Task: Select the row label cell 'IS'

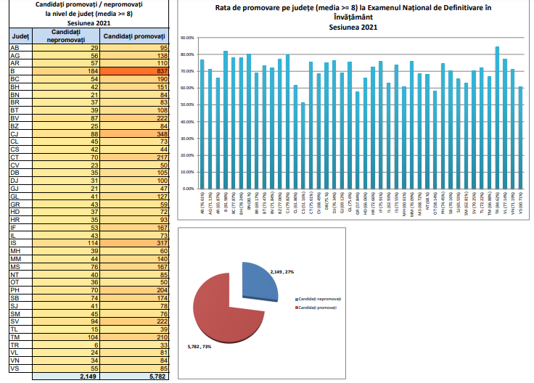Action: coord(17,243)
